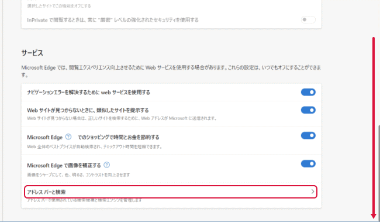Viewport: 380px width, 222px height.
Task: Click the Microsoft Edge では service description paragraph
Action: pos(171,71)
